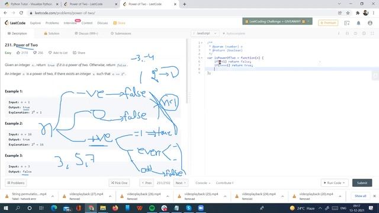The width and height of the screenshot is (379, 213).
Task: Open the LeetCode home logo
Action: point(15,23)
